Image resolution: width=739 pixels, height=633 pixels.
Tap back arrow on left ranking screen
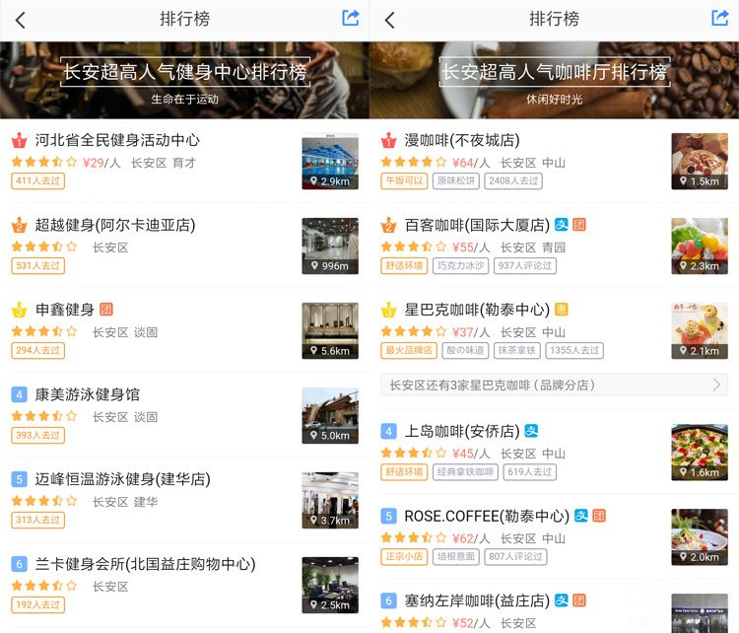pyautogui.click(x=21, y=20)
